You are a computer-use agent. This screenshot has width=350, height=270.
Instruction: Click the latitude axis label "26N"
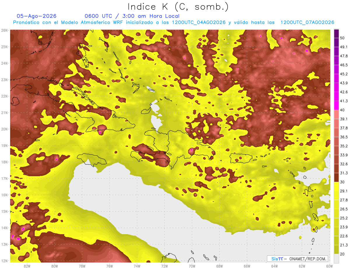coord(4,30)
